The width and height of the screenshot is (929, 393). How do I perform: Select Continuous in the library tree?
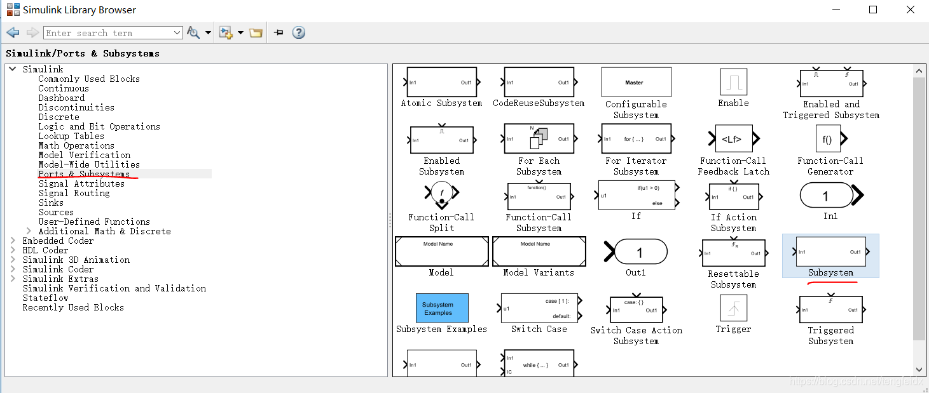[64, 88]
